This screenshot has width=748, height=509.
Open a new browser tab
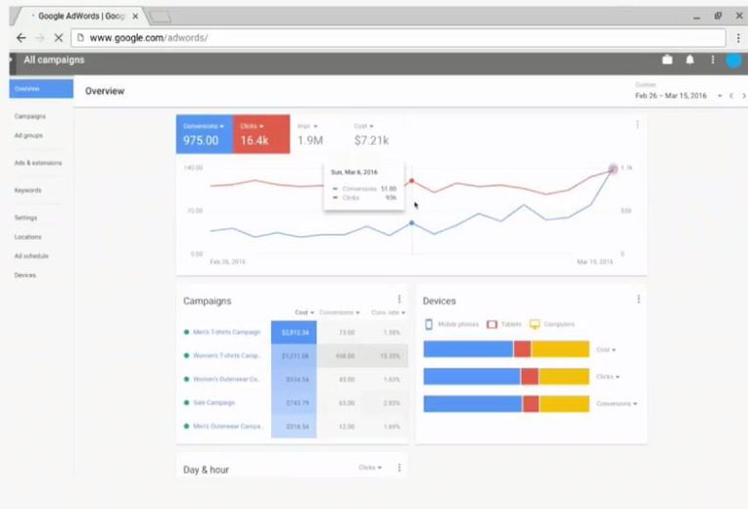tap(161, 18)
